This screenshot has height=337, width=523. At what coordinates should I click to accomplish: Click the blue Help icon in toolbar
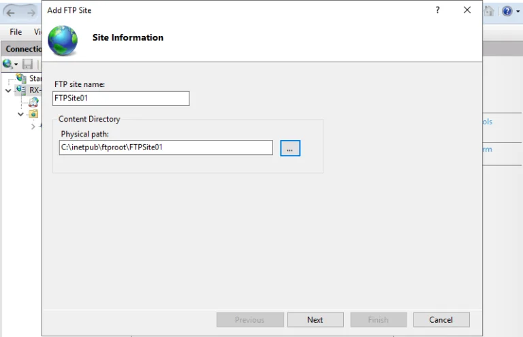(x=507, y=12)
